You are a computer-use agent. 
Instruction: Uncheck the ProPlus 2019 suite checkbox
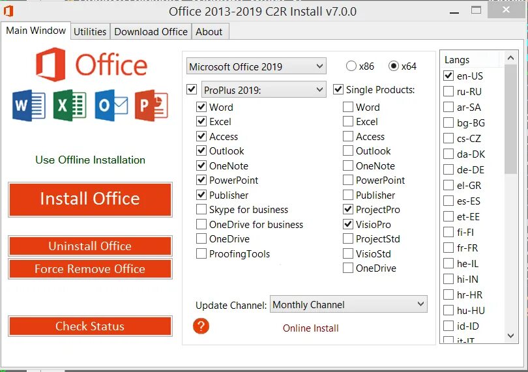192,89
